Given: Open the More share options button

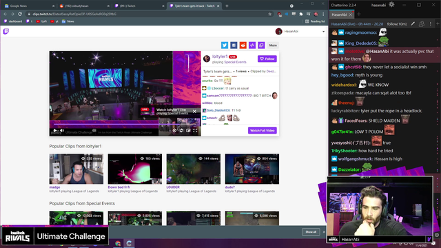Looking at the screenshot, I should point(273,45).
